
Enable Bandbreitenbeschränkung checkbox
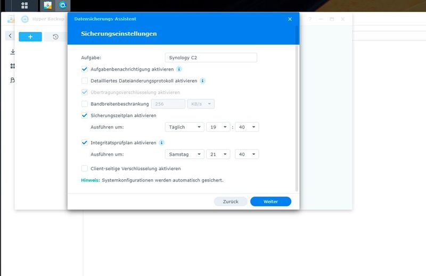click(x=85, y=104)
